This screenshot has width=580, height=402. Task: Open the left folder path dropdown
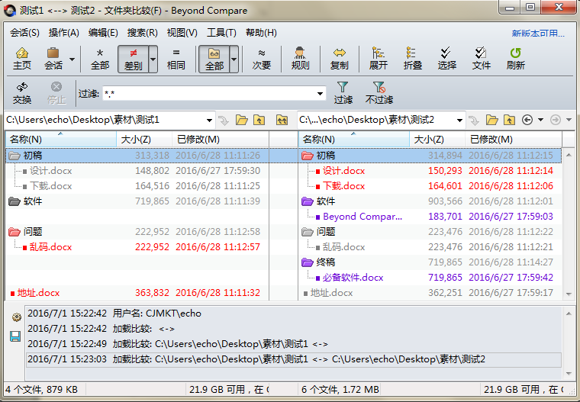209,121
